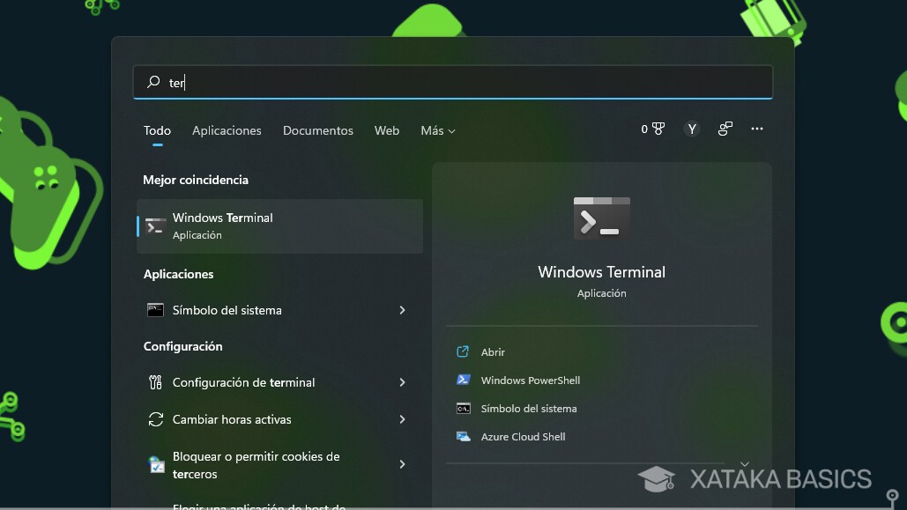Switch to the Aplicaciones tab

[227, 130]
